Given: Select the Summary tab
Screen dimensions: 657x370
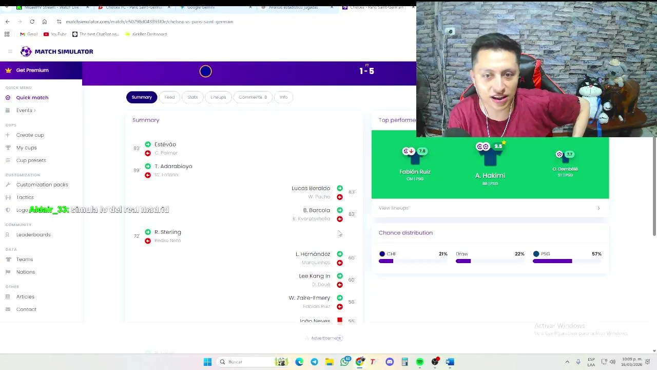Looking at the screenshot, I should pos(142,97).
